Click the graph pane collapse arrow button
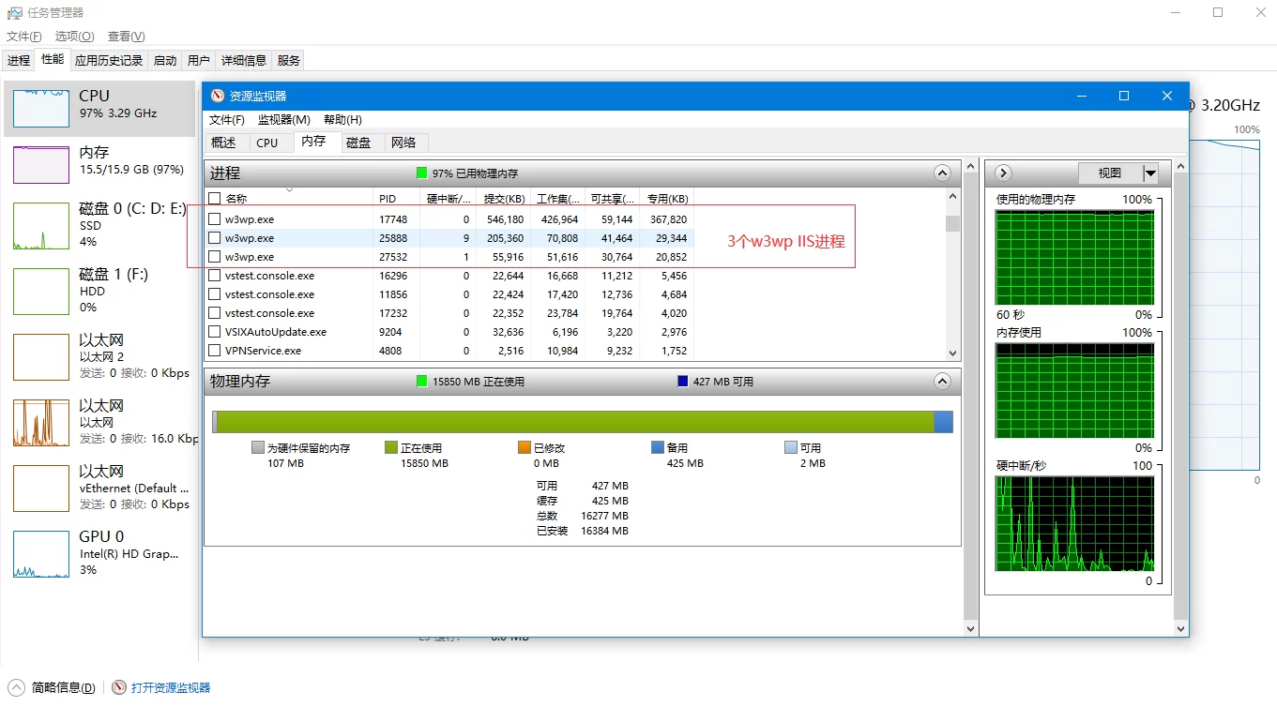The width and height of the screenshot is (1277, 707). [1002, 173]
